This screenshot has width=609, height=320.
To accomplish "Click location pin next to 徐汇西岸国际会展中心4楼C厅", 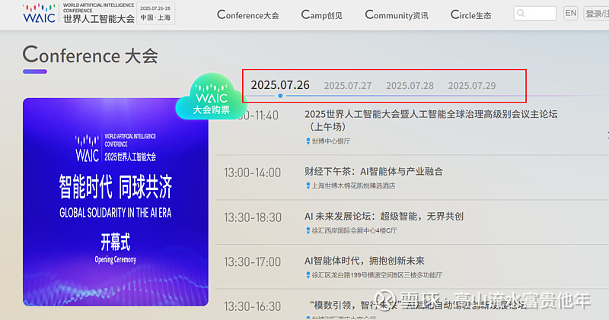I will 308,230.
